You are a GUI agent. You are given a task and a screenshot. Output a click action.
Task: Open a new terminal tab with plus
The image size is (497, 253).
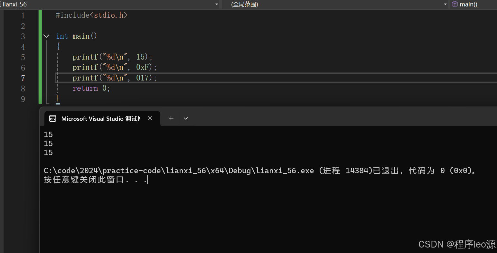click(171, 118)
